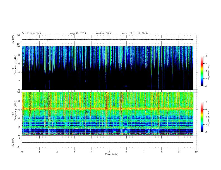
Task: Select the ch.2 color bar "log(PSD)" unit label
Action: tap(209, 118)
